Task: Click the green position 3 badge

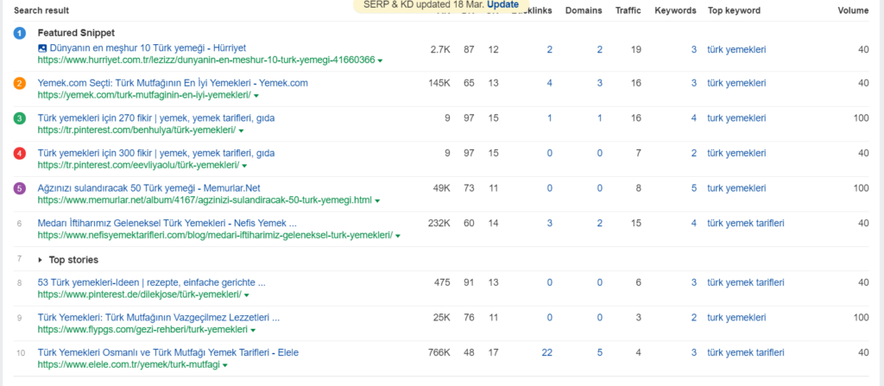Action: (x=20, y=118)
